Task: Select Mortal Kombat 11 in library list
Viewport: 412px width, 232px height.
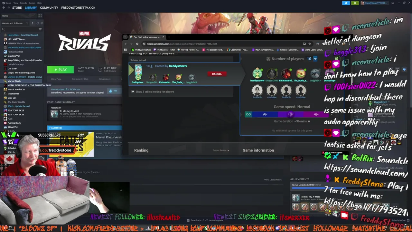Action: (x=16, y=90)
